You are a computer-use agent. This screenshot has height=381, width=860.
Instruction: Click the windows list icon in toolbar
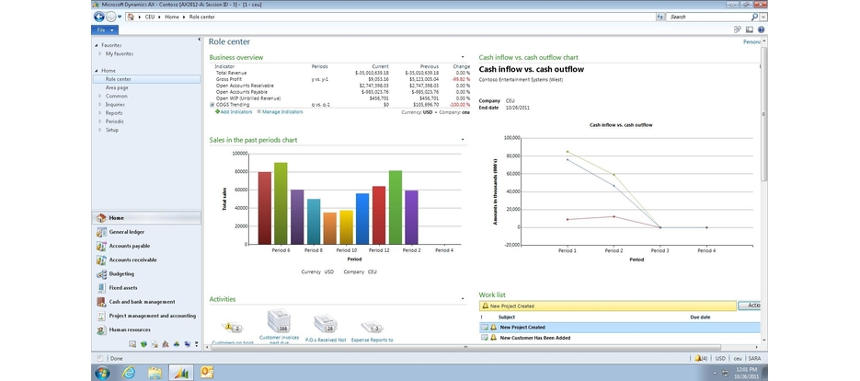[738, 29]
